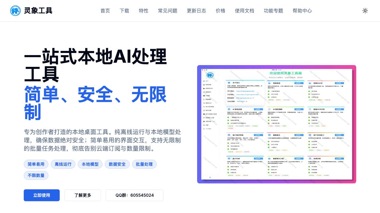Open the 下载 nav link
Viewport: 380px width, 213px height.
pyautogui.click(x=124, y=11)
